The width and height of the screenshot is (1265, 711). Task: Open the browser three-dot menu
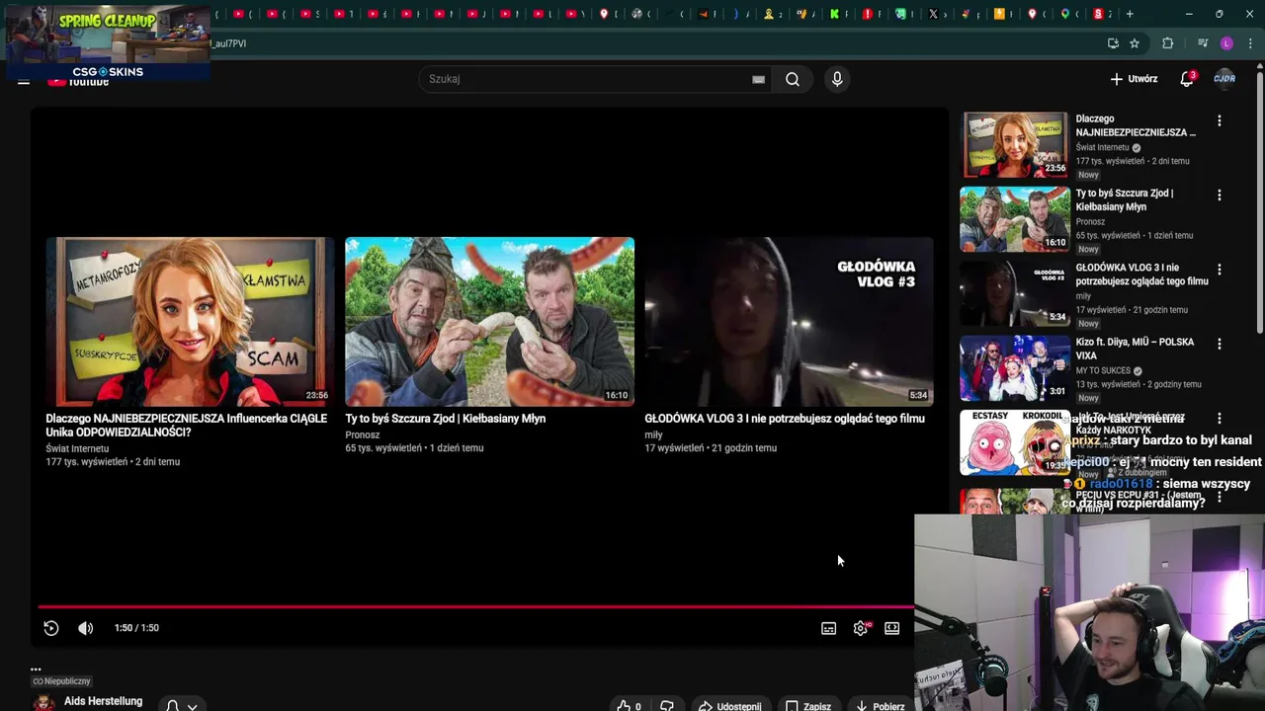tap(1251, 43)
